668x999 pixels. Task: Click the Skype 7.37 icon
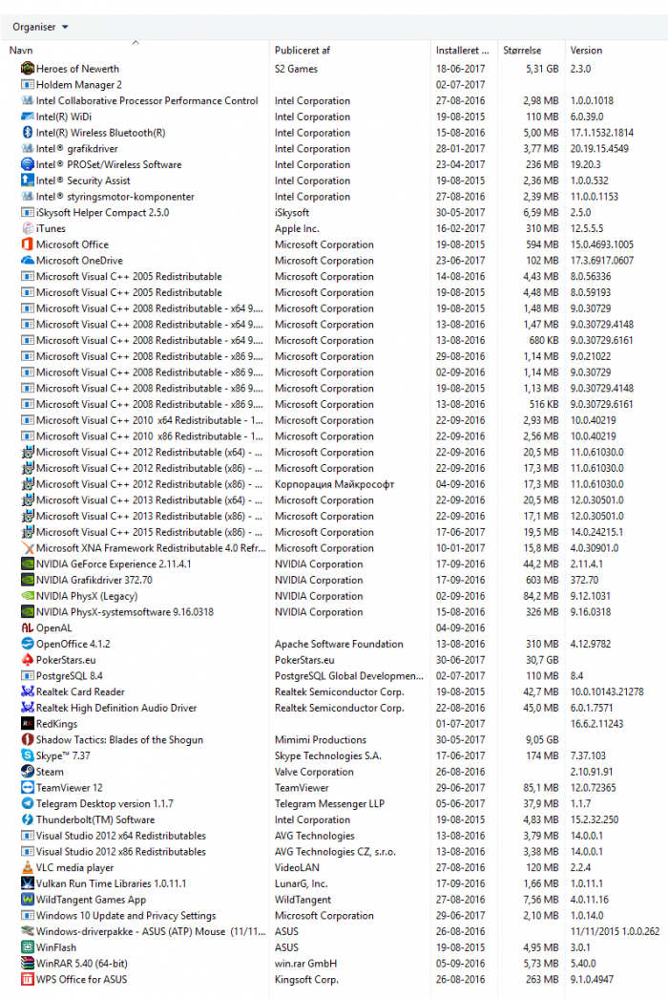pyautogui.click(x=28, y=755)
